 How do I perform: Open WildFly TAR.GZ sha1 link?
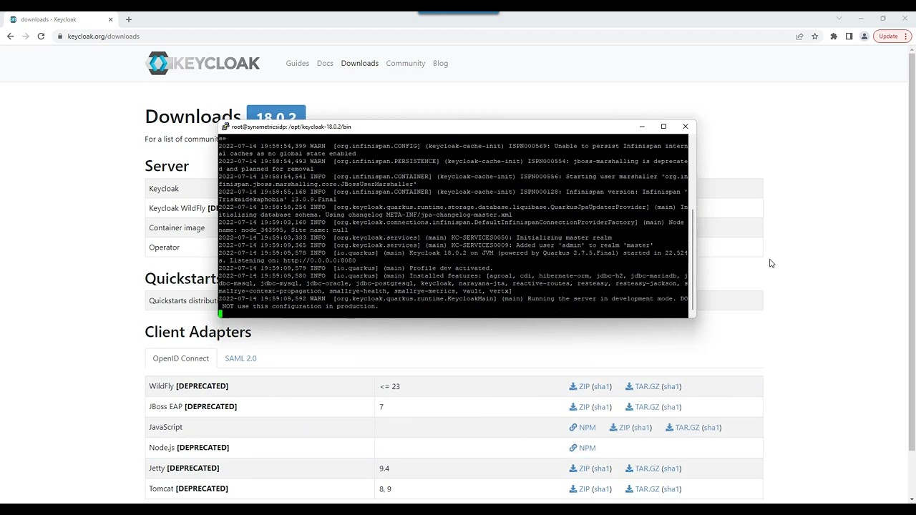[671, 386]
